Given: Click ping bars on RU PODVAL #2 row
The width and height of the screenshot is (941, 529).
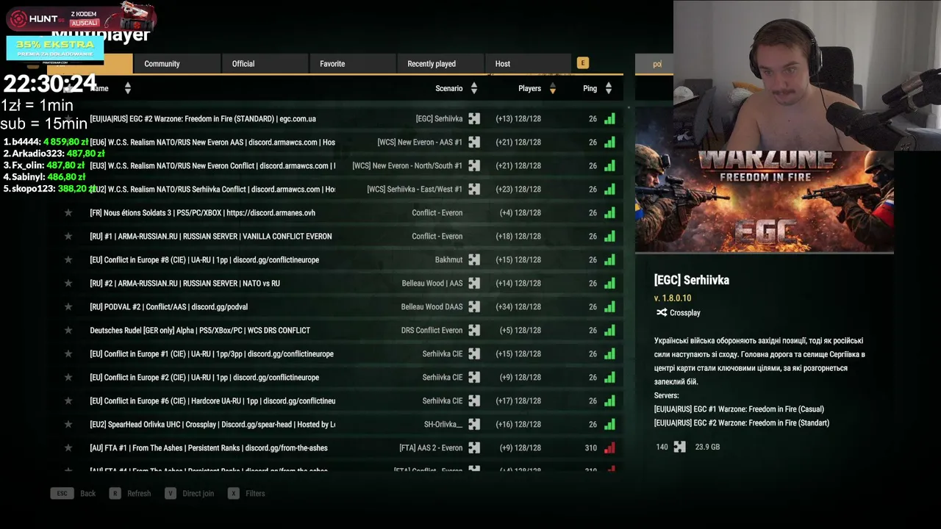Looking at the screenshot, I should (x=609, y=307).
